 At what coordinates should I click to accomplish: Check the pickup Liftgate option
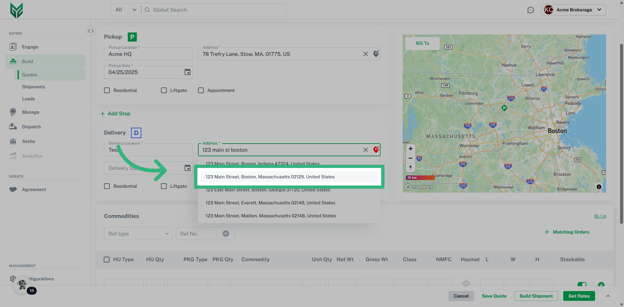[x=164, y=90]
